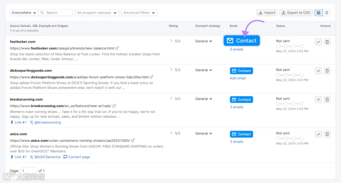This screenshot has height=183, width=341.
Task: Open 3 emails link for footlocker.com
Action: (236, 49)
